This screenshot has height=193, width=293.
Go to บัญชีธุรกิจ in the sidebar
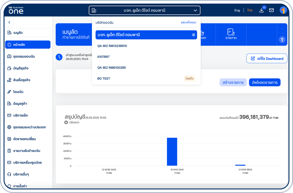[21, 68]
